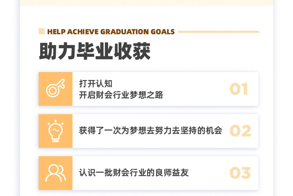Click HELP ACHIEVE GRADUATION GOALS subtitle
The image size is (293, 196).
pos(111,32)
